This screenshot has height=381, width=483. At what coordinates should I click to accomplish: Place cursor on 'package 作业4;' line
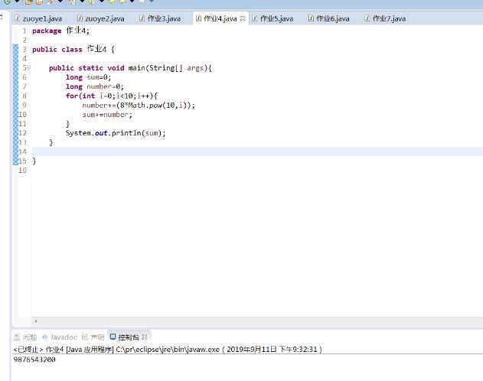(x=60, y=31)
